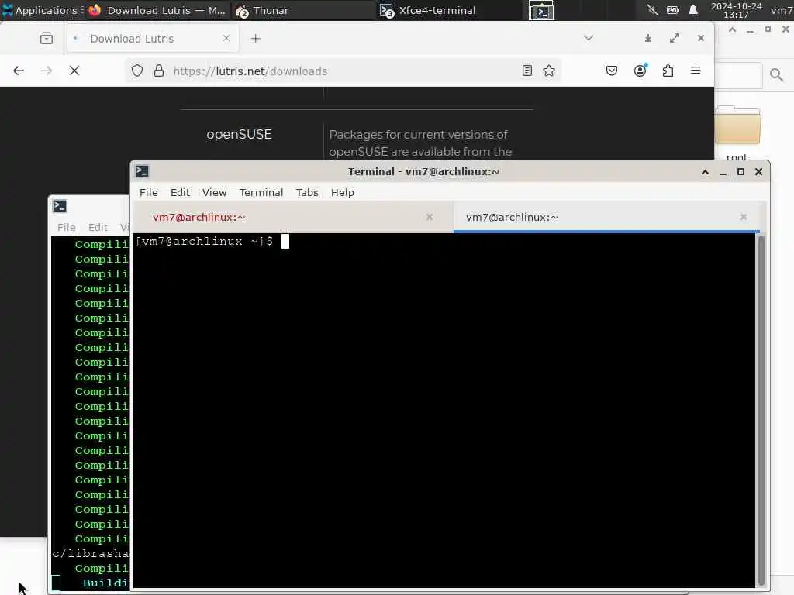Click the openSUSE heading on Lutris page
Viewport: 794px width, 595px height.
(239, 134)
